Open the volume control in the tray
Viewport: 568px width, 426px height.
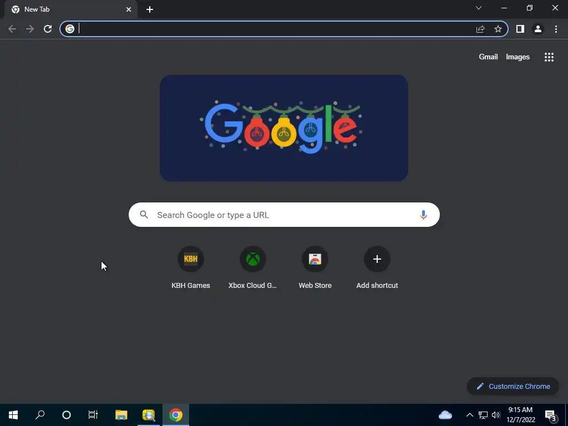click(496, 415)
